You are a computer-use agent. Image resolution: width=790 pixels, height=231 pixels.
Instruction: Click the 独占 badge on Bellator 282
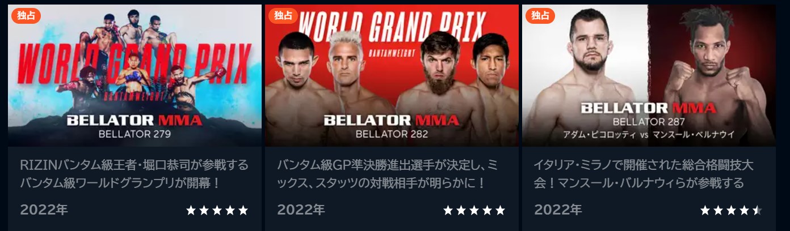283,15
